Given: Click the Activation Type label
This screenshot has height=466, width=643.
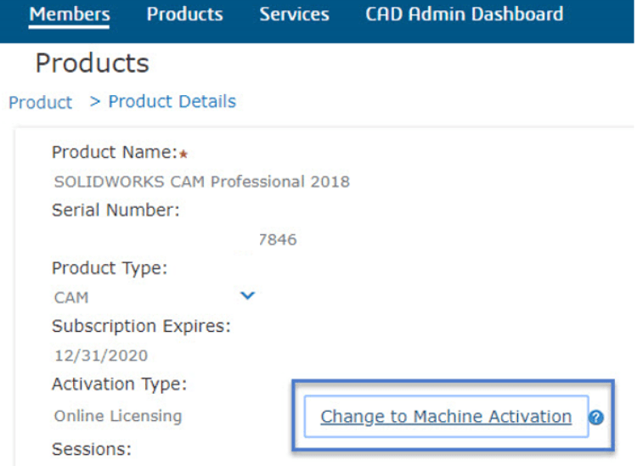Looking at the screenshot, I should (119, 385).
